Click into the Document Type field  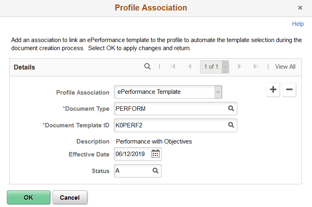coord(170,109)
